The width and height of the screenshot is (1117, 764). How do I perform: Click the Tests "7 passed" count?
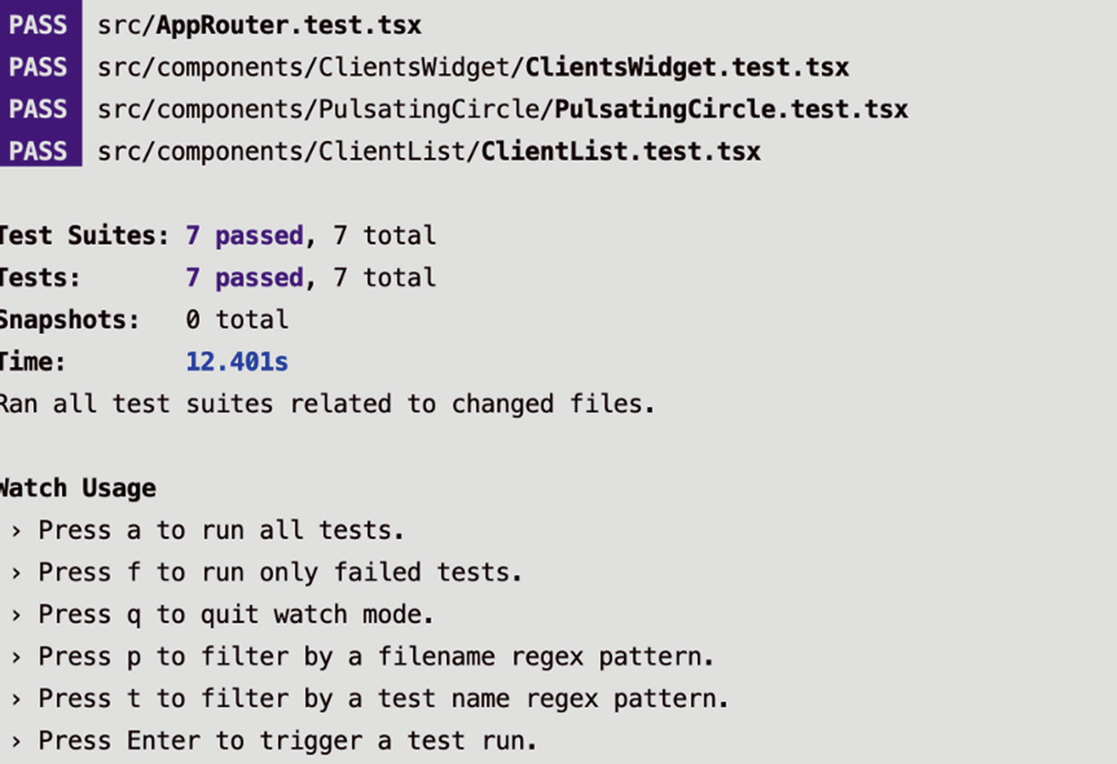pos(245,278)
